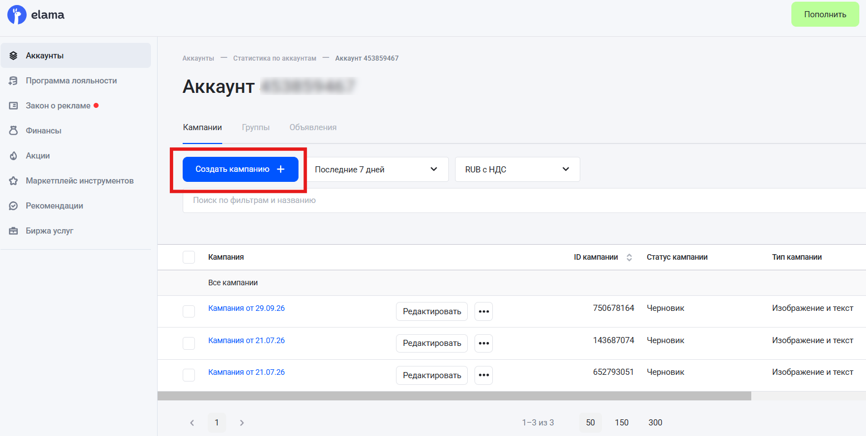Open Программа лояльности sidebar icon
This screenshot has height=436, width=866.
(x=14, y=81)
